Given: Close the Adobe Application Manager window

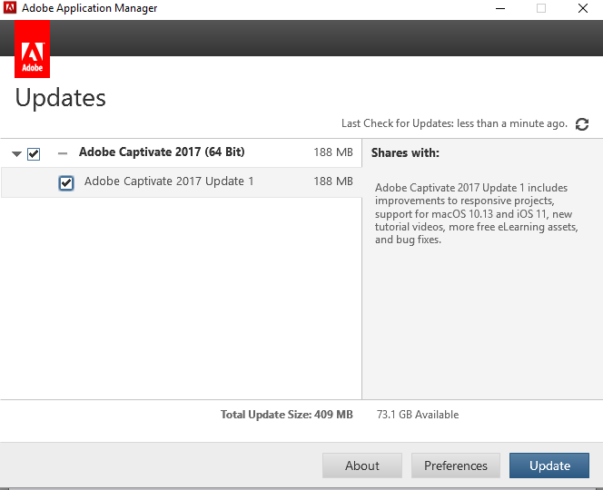Looking at the screenshot, I should [583, 8].
